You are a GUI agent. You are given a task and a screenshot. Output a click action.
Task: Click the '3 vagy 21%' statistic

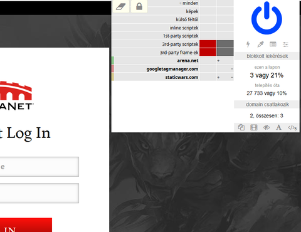(x=267, y=75)
